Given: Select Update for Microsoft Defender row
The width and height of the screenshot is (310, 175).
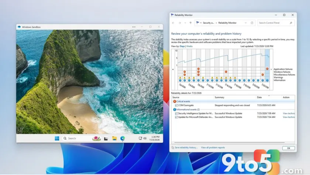Looking at the screenshot, I should (233, 117).
